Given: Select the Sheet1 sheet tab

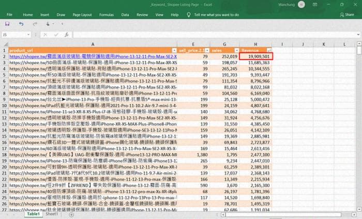Looking at the screenshot, I should (52, 214).
